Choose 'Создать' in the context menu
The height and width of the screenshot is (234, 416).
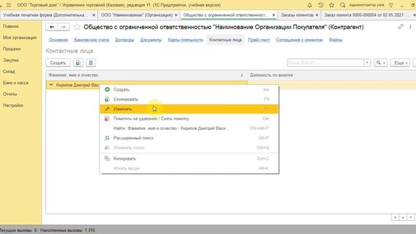click(x=189, y=90)
